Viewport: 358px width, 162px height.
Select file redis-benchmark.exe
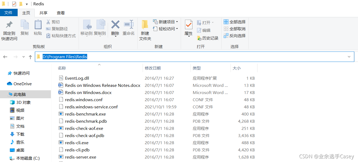point(85,114)
